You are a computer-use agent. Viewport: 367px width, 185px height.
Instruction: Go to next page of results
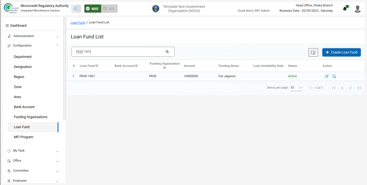351,88
